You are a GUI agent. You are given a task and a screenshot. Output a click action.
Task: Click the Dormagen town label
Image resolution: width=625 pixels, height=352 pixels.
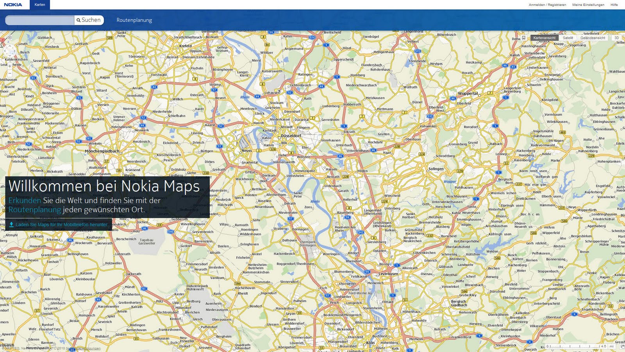click(300, 229)
